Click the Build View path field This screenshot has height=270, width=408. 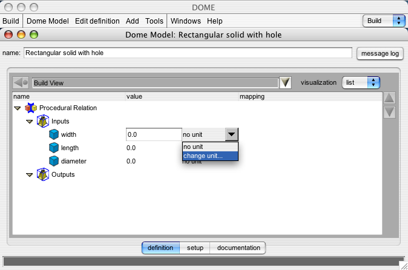pyautogui.click(x=156, y=83)
